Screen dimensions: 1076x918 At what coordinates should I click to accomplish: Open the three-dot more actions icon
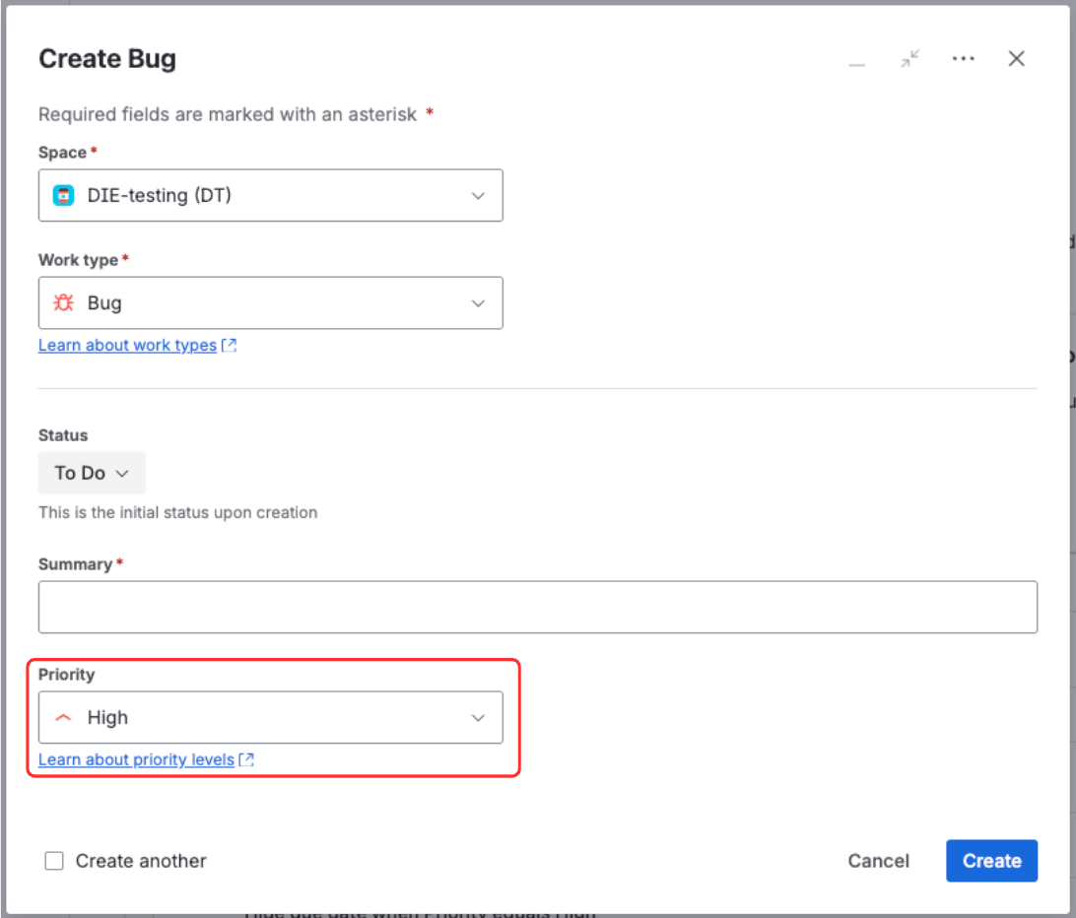point(964,58)
